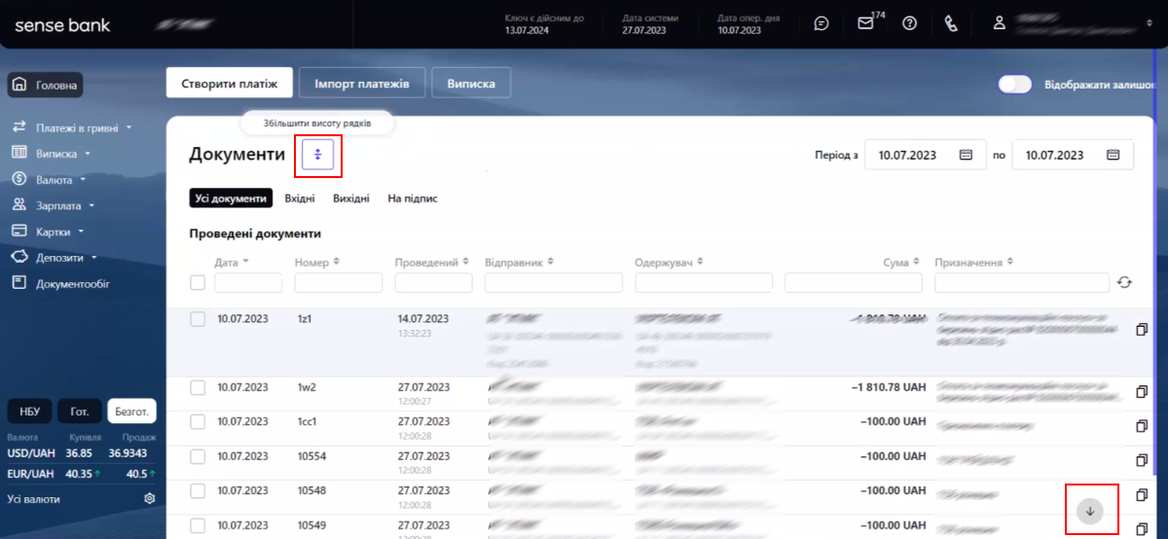
Task: Open calendar for the period start date
Action: pyautogui.click(x=966, y=155)
